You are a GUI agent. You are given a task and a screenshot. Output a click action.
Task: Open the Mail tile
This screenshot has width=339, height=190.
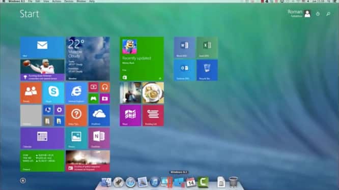pyautogui.click(x=42, y=47)
